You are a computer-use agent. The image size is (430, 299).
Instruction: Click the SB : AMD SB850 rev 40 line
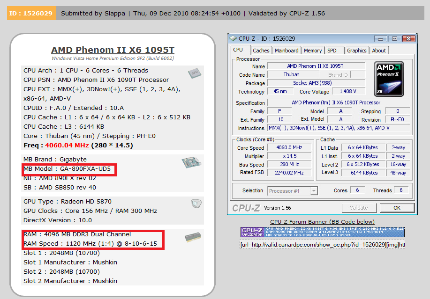pyautogui.click(x=60, y=188)
